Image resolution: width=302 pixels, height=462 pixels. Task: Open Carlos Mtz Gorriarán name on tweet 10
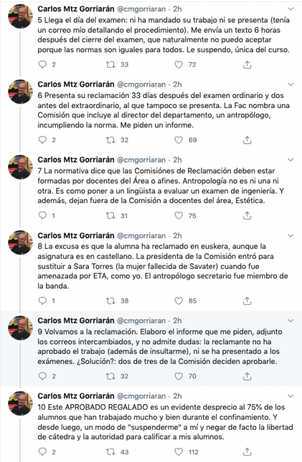coord(75,396)
